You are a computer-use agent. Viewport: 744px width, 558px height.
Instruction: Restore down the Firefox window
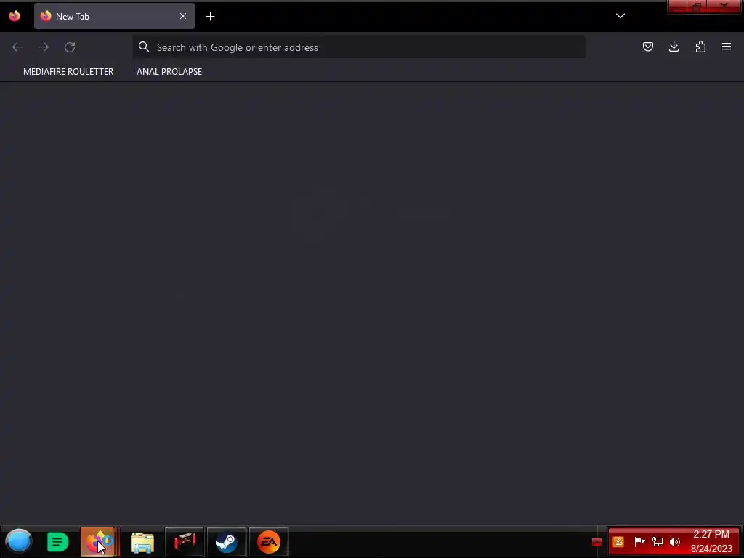point(697,7)
